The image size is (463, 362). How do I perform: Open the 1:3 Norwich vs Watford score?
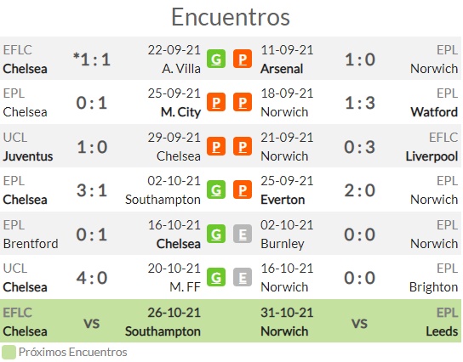[x=360, y=103]
